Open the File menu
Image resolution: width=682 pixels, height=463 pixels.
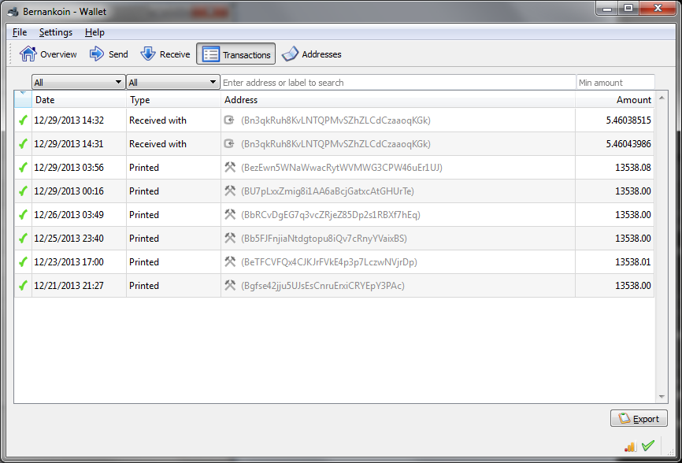(20, 32)
